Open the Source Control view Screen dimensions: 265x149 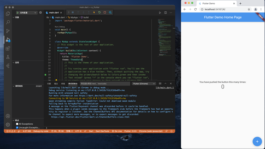pos(8,31)
